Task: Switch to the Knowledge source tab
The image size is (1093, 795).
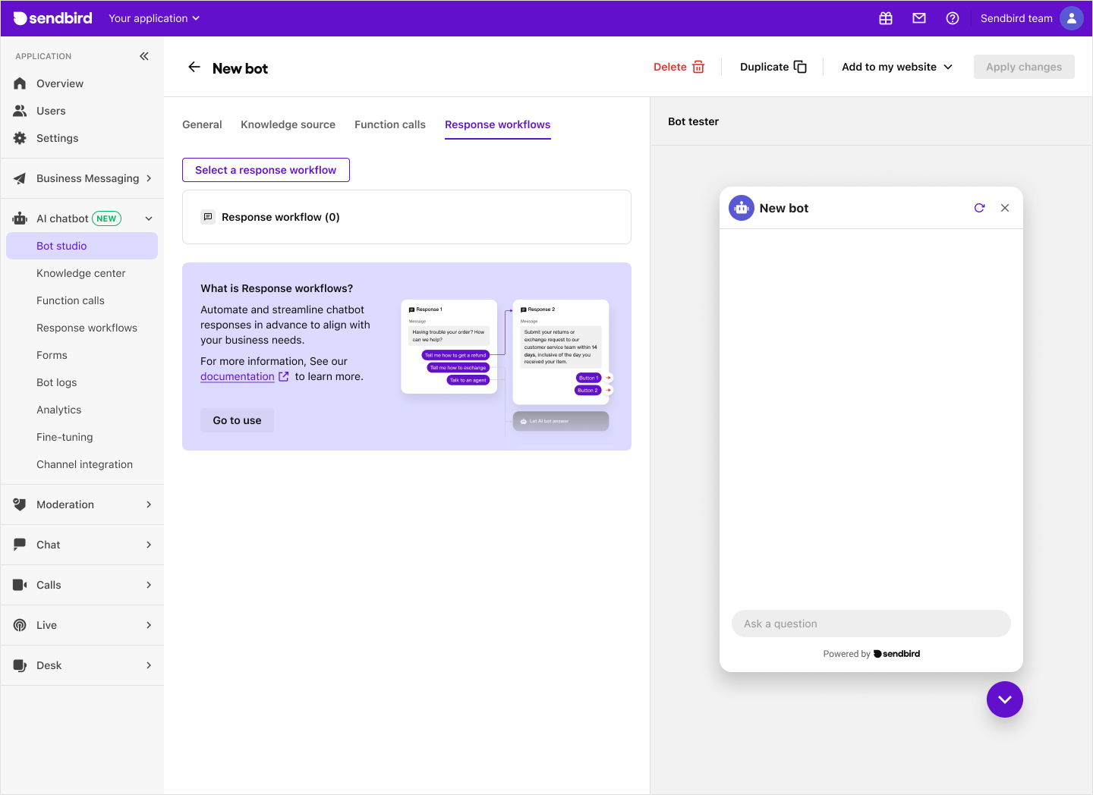Action: point(288,124)
